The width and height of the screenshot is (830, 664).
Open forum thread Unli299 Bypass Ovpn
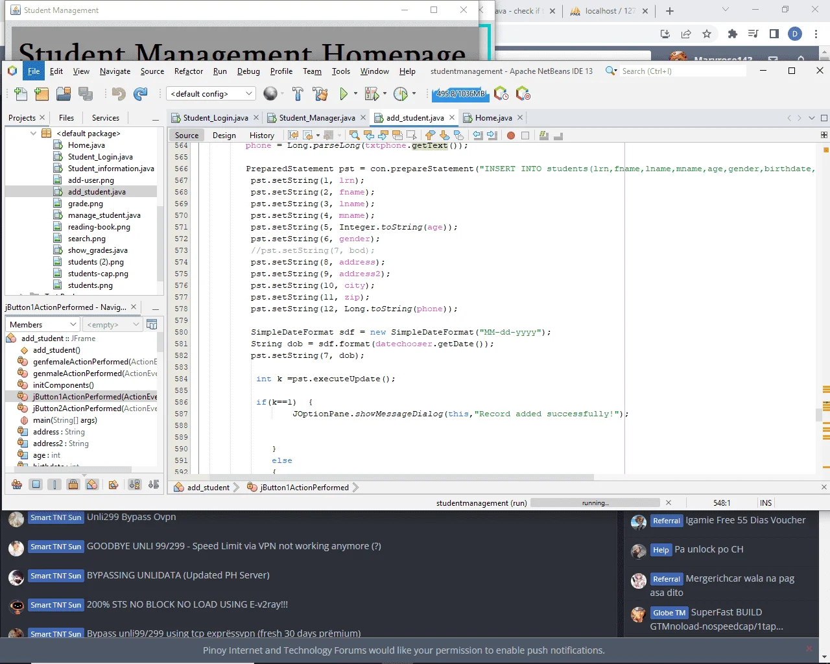pyautogui.click(x=131, y=517)
